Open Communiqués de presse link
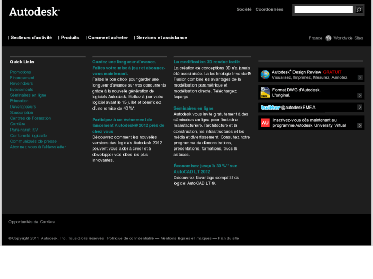Viewport: 373px width, 279px height. pyautogui.click(x=33, y=141)
